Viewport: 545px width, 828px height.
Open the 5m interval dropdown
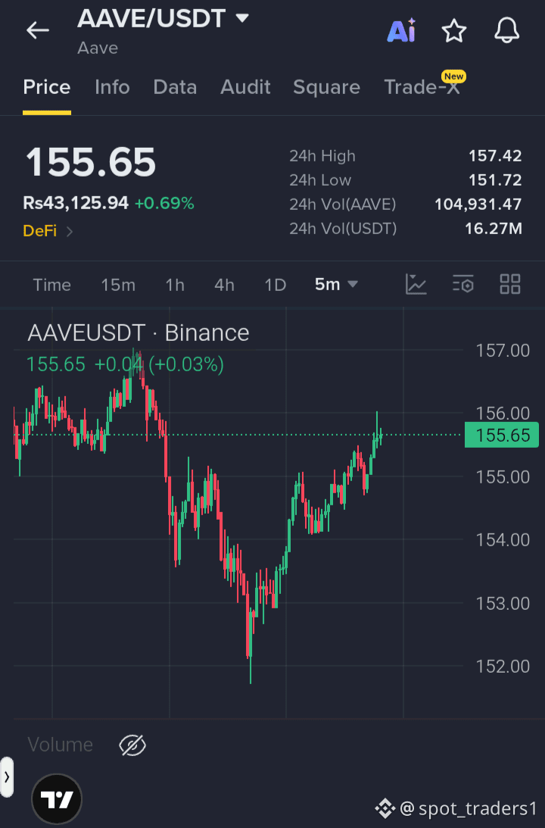click(336, 285)
